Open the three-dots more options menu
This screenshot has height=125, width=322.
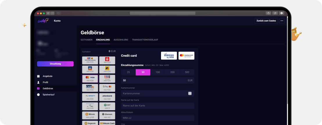tap(282, 21)
